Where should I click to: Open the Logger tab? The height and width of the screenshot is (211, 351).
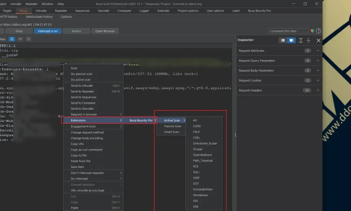pos(144,11)
